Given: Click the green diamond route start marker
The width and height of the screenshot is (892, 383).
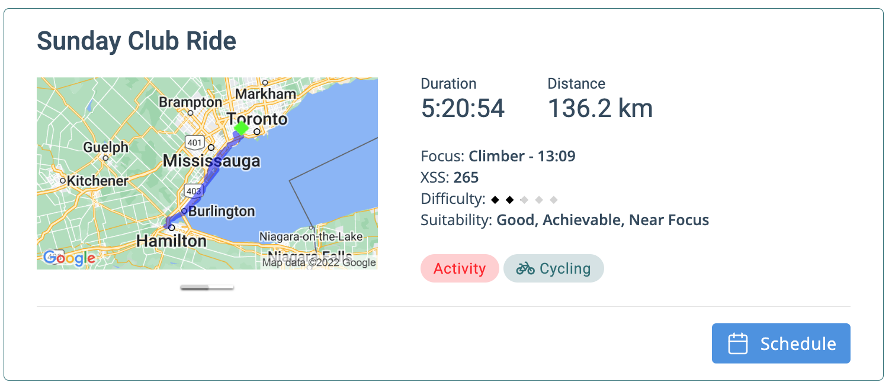Looking at the screenshot, I should (x=241, y=128).
